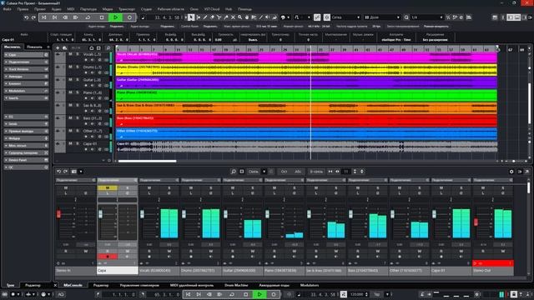Screen dimensions: 534x300
Task: Expand the Sends inspector section
Action: [x=26, y=124]
